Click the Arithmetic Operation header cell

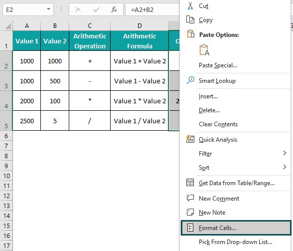(90, 41)
